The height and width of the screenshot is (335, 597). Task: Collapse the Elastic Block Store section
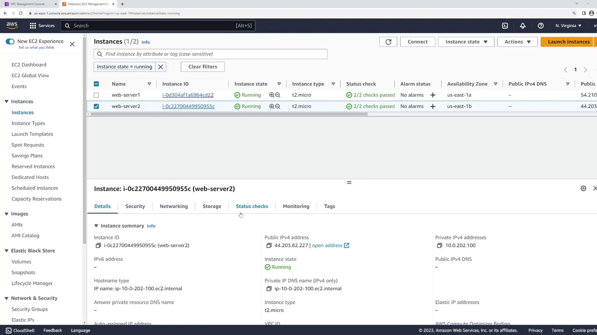click(x=6, y=251)
